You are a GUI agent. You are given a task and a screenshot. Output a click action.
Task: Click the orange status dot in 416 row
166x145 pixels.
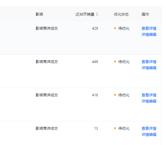pyautogui.click(x=115, y=95)
